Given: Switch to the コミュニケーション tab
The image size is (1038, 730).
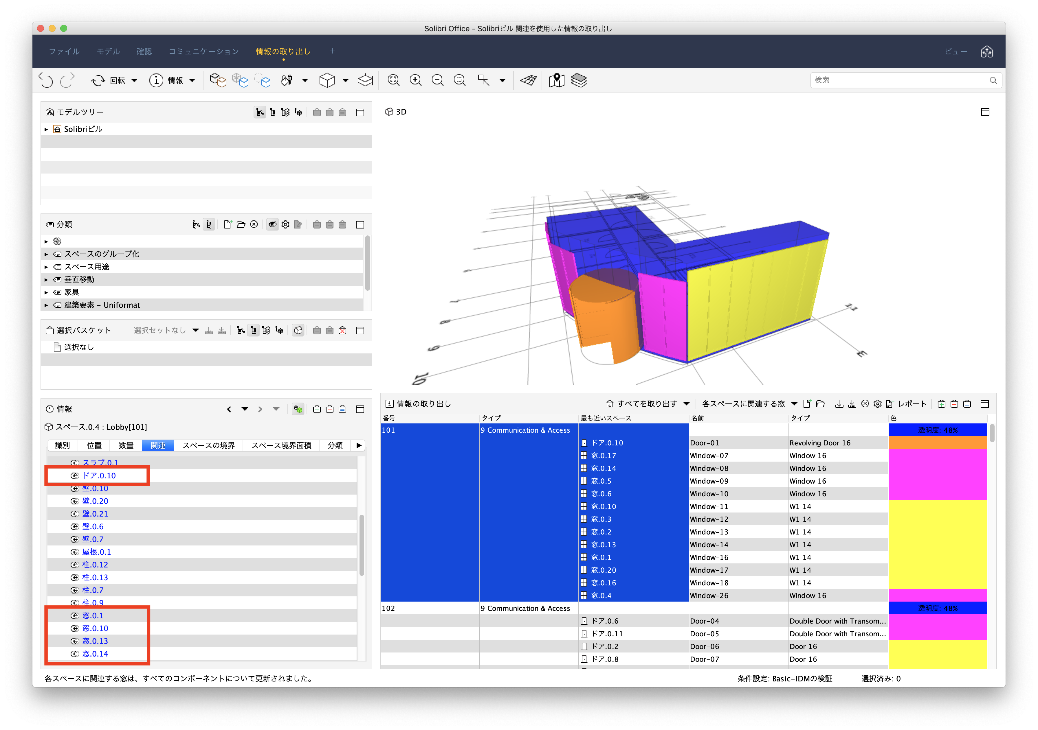Looking at the screenshot, I should (204, 51).
